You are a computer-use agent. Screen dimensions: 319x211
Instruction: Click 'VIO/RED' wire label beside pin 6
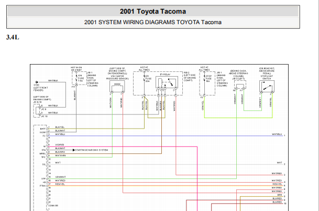pyautogui.click(x=60, y=145)
